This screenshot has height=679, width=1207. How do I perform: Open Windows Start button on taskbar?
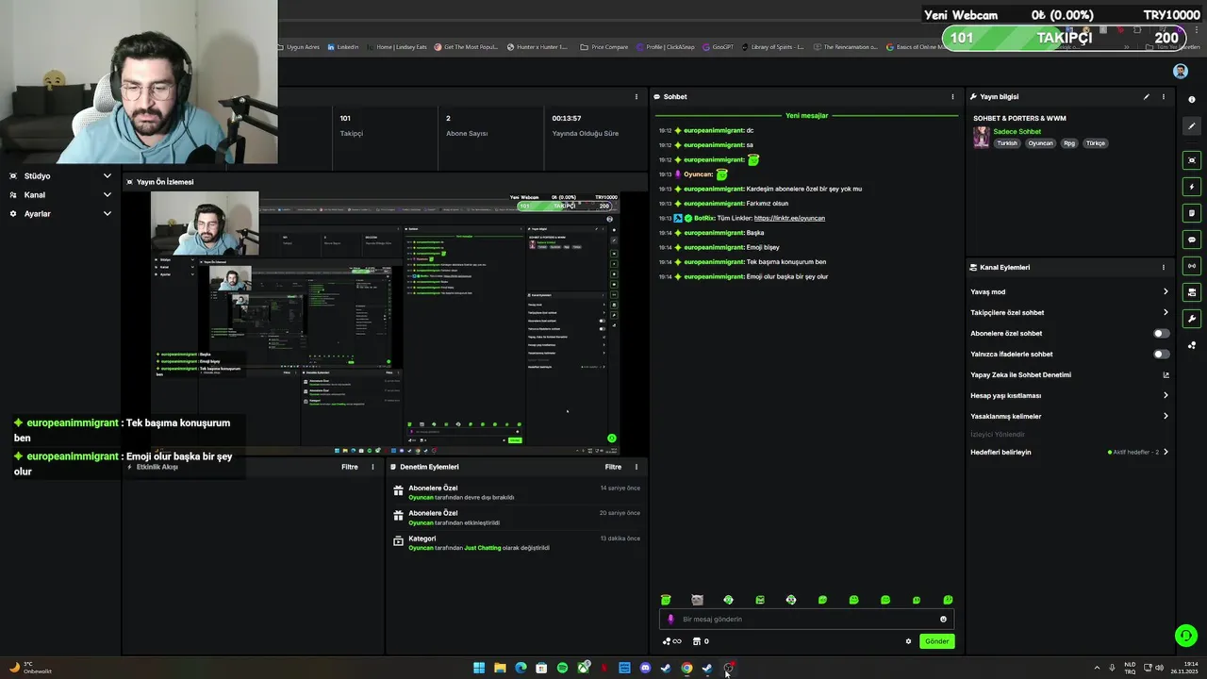click(x=479, y=668)
